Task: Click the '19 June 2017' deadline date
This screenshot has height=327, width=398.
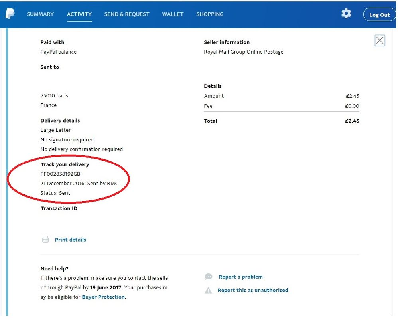Action: click(x=106, y=287)
